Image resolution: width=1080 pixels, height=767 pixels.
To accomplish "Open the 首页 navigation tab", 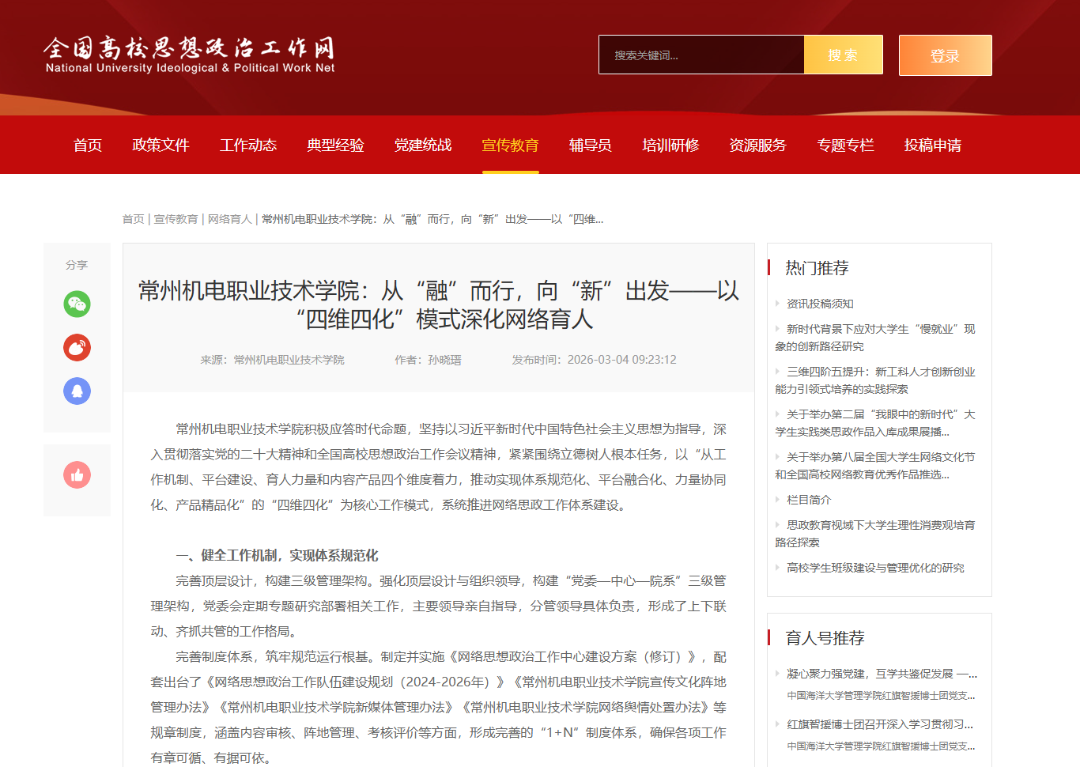I will click(x=88, y=145).
